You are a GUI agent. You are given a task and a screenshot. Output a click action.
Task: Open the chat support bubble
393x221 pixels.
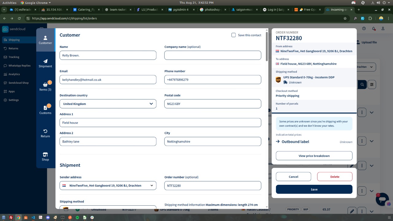pyautogui.click(x=382, y=199)
